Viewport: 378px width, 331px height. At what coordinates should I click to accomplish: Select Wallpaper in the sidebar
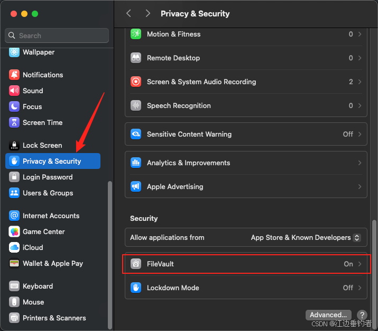(x=53, y=52)
